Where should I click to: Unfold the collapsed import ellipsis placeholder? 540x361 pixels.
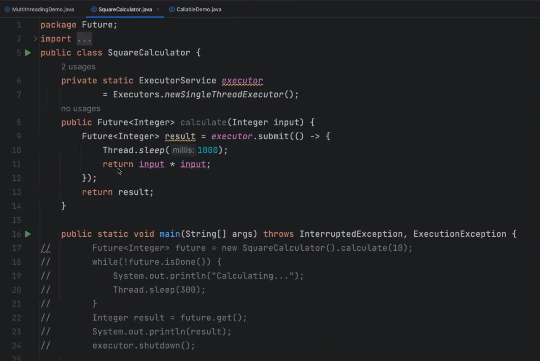tap(84, 39)
